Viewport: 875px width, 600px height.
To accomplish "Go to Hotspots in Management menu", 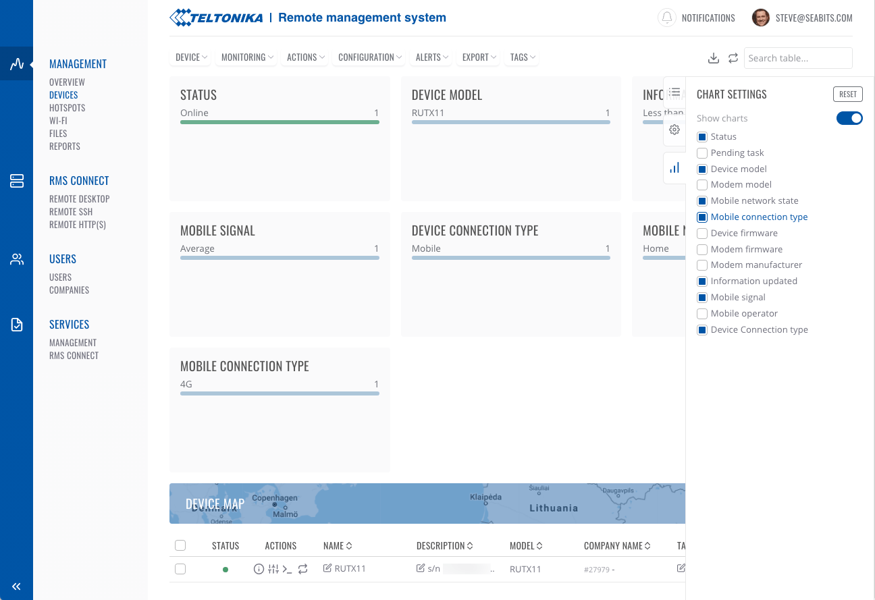I will 67,108.
